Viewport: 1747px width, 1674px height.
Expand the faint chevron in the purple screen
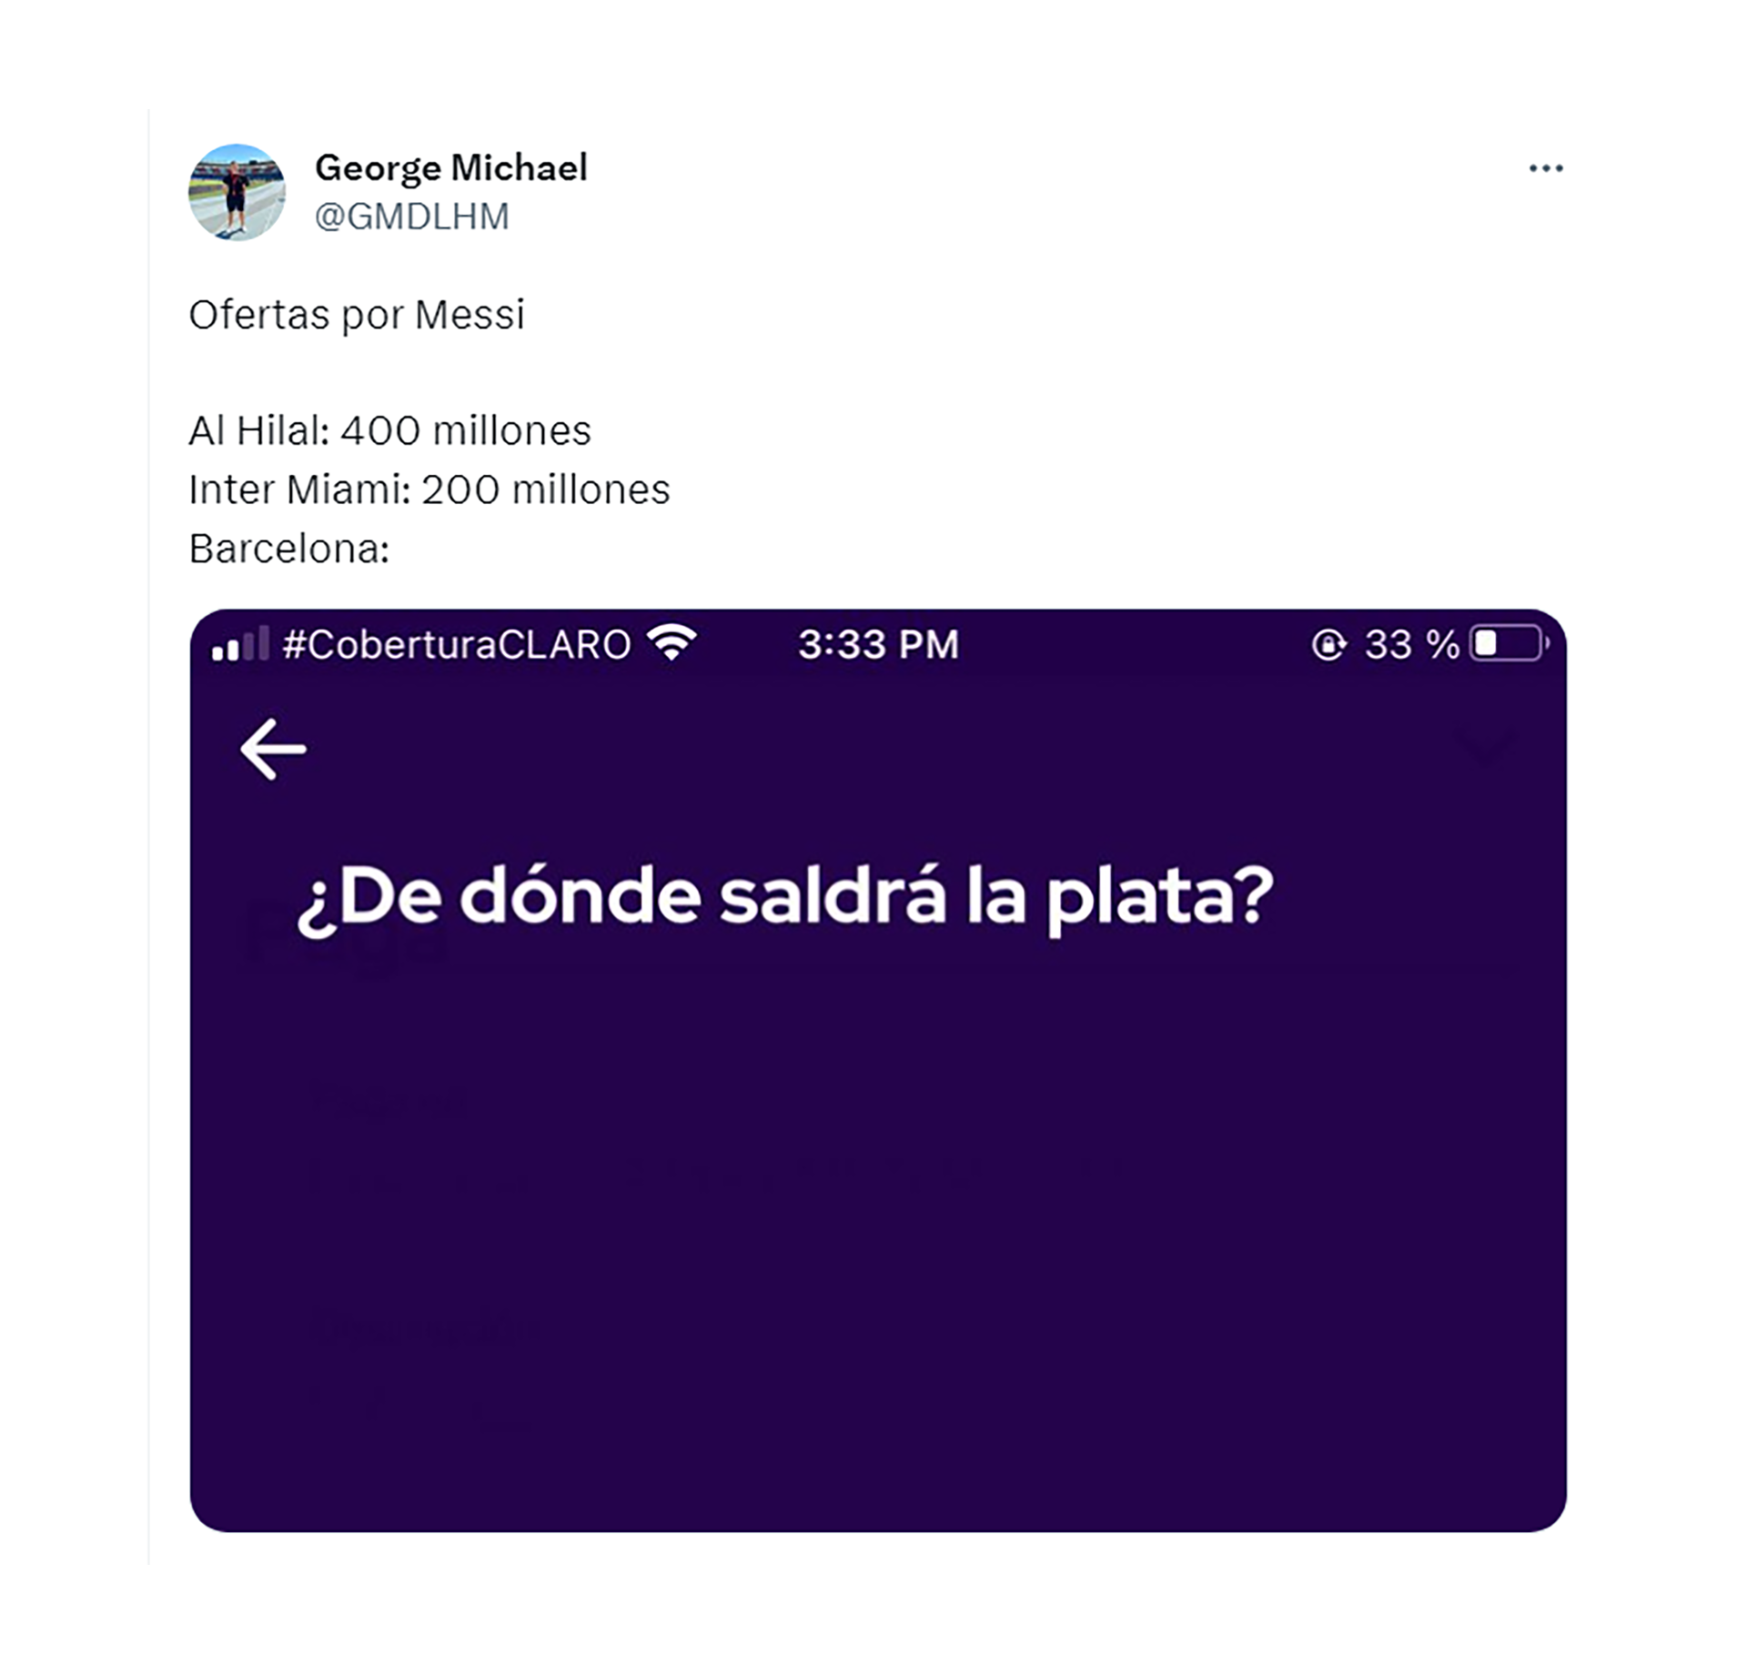pos(1485,746)
